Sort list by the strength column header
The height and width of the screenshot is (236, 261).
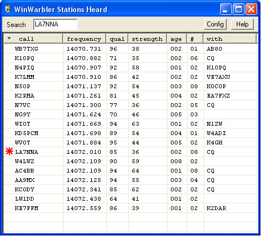pos(148,39)
